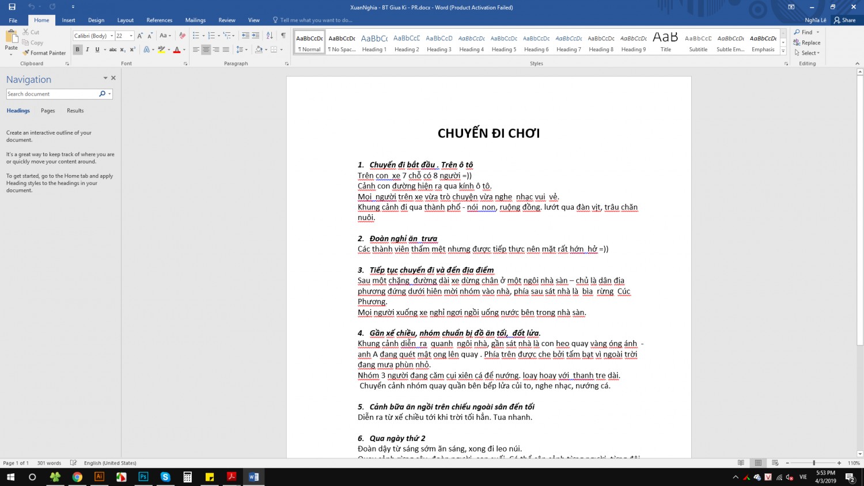The image size is (864, 486).
Task: Open the File menu
Action: pyautogui.click(x=13, y=20)
